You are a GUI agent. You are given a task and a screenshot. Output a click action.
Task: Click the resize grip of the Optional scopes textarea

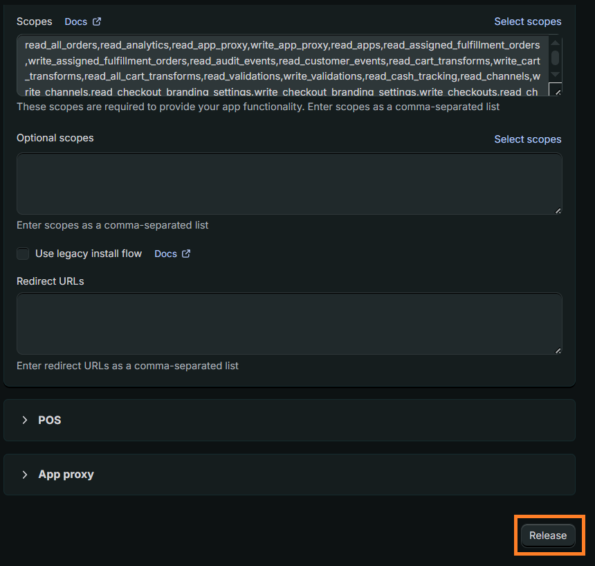(558, 211)
